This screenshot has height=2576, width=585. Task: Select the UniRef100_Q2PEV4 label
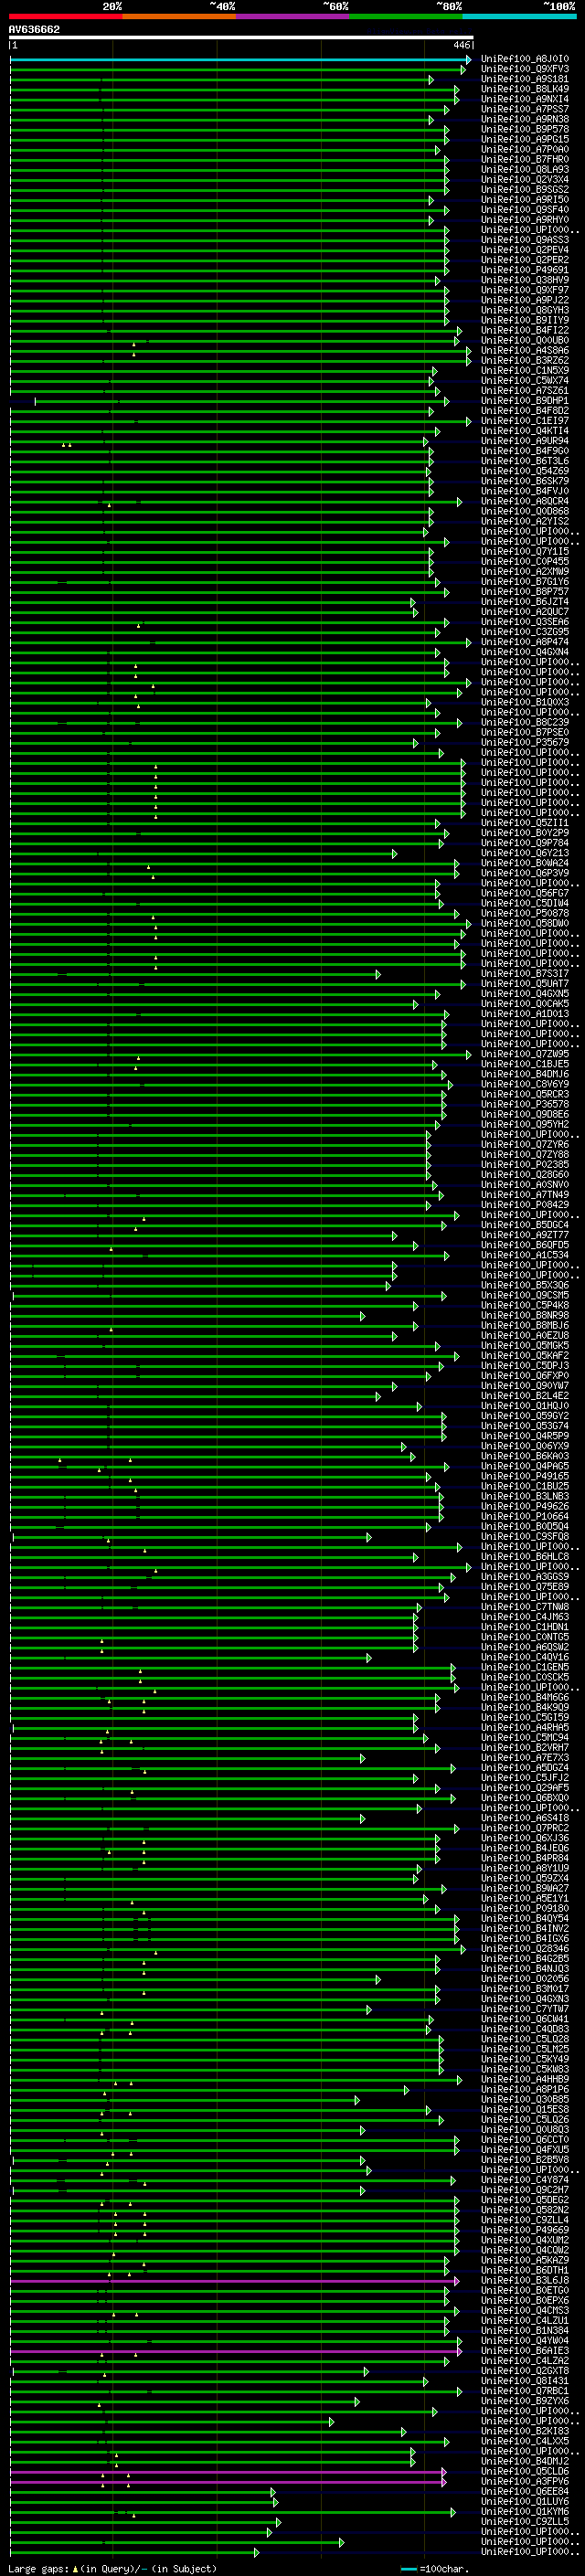pos(525,250)
